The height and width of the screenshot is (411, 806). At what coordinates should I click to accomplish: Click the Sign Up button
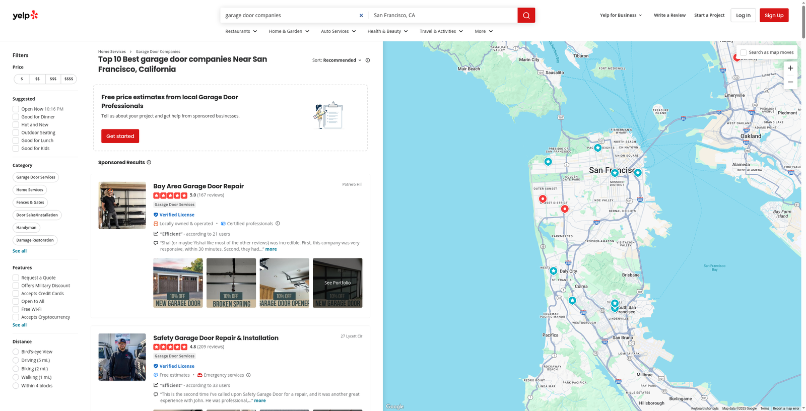[774, 15]
